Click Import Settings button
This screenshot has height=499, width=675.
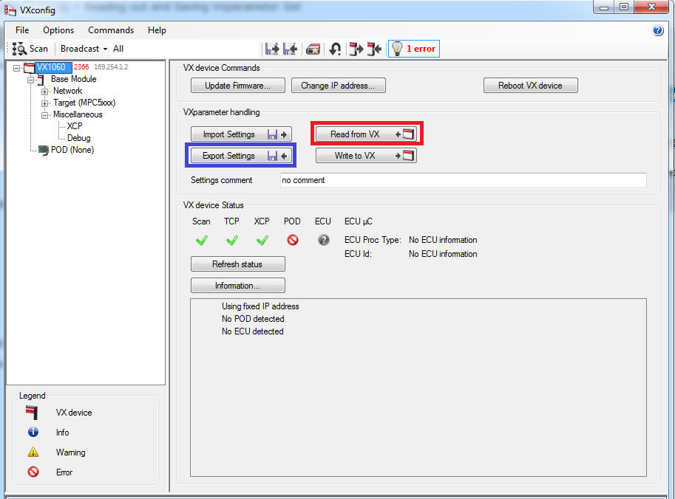[241, 134]
